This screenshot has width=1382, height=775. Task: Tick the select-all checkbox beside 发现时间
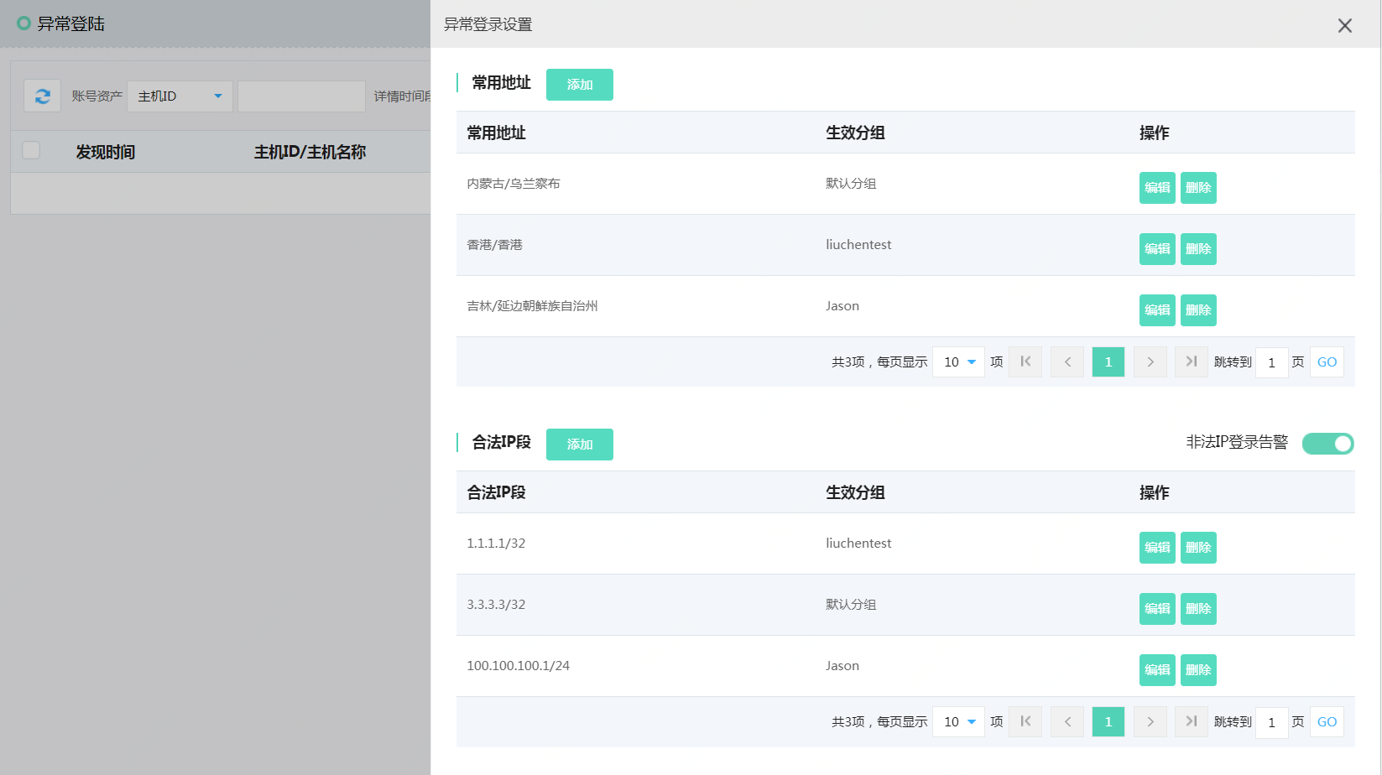pyautogui.click(x=31, y=150)
